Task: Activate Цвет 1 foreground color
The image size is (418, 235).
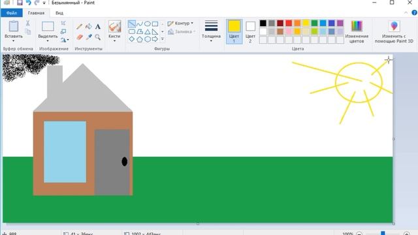Action: (234, 31)
